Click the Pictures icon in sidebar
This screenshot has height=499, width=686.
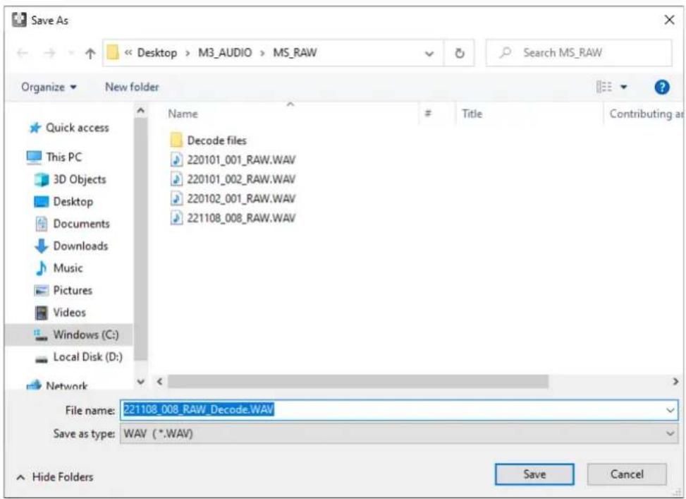(x=41, y=291)
